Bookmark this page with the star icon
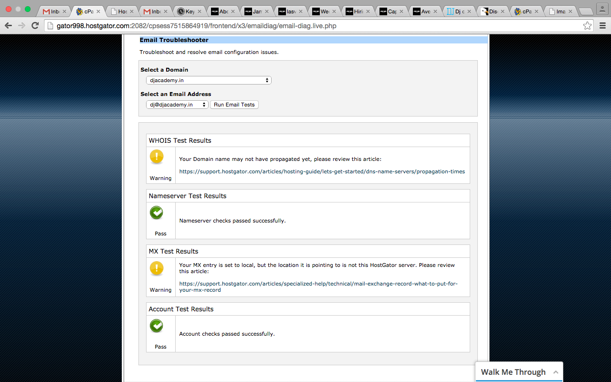Screen dimensions: 611x382 [x=587, y=26]
